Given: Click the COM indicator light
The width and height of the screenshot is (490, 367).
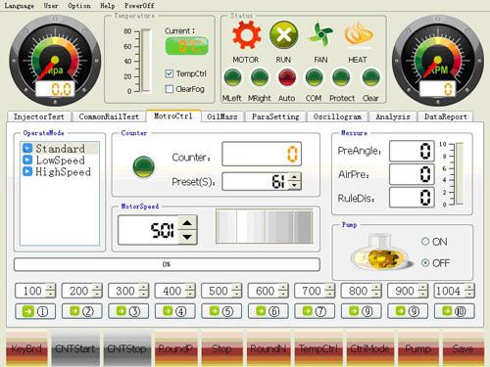Looking at the screenshot, I should tap(314, 77).
